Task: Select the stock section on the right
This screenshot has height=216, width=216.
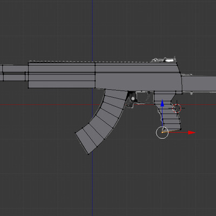Action: [x=199, y=84]
